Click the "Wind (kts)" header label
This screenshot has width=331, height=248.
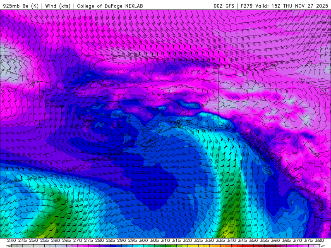58,6
